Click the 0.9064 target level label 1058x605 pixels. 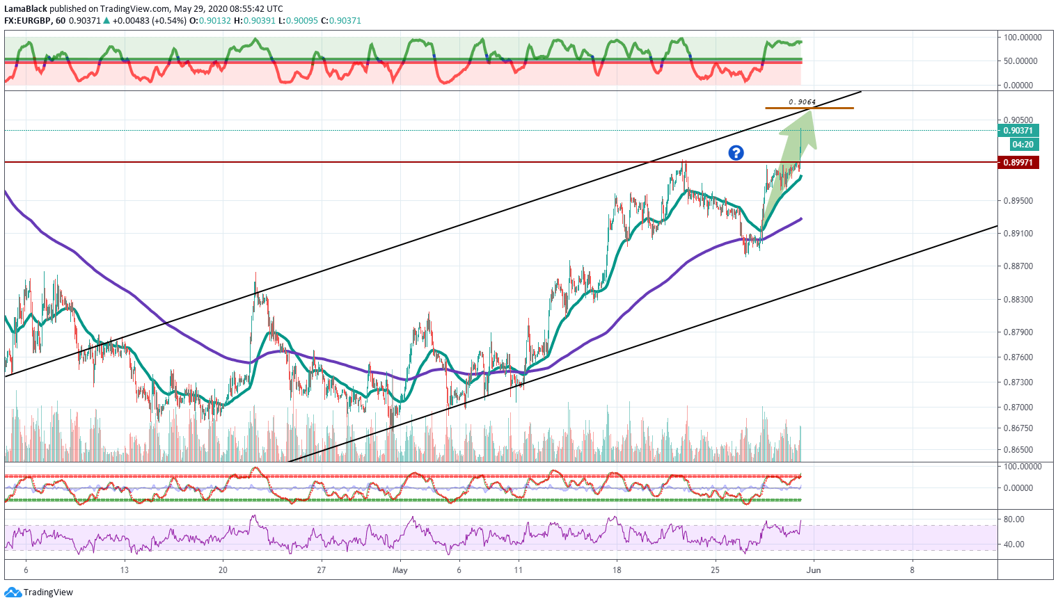(x=802, y=102)
